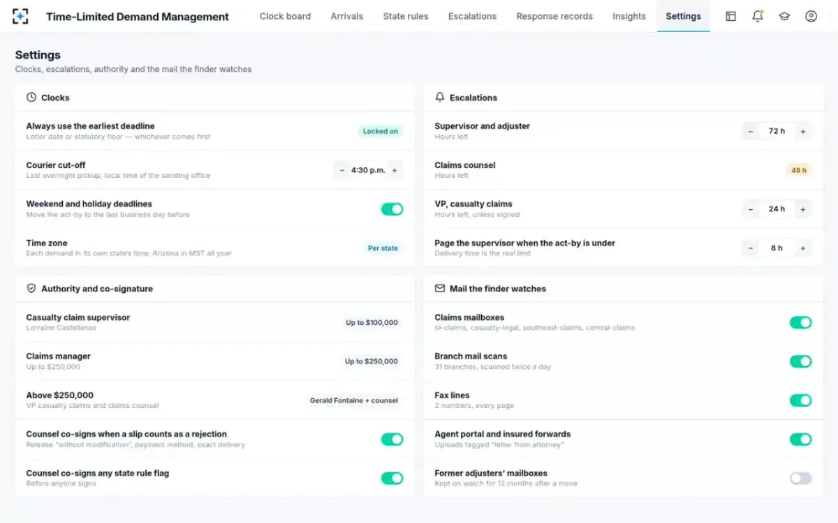Increase page-the-supervisor threshold hours
The height and width of the screenshot is (523, 838).
coord(803,248)
